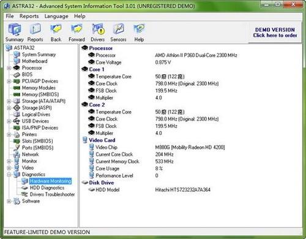Click the ASTRA32 root computer icon

(x=9, y=48)
